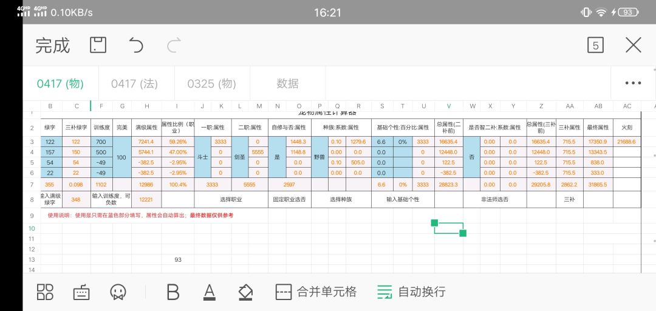Select the 斗士 job cell
This screenshot has height=311, width=656.
pos(202,157)
